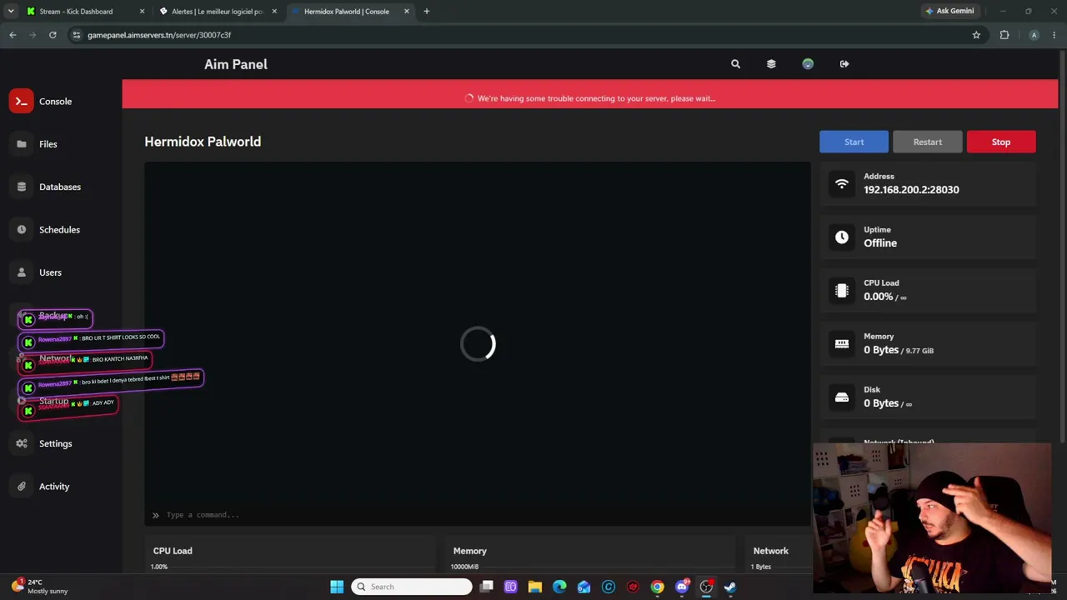Launch Microsoft Edge from the taskbar
This screenshot has height=600, width=1067.
tap(559, 587)
